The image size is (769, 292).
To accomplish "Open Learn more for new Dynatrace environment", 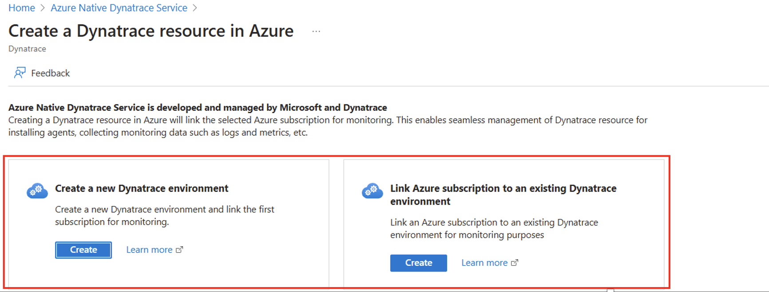I will [x=149, y=250].
